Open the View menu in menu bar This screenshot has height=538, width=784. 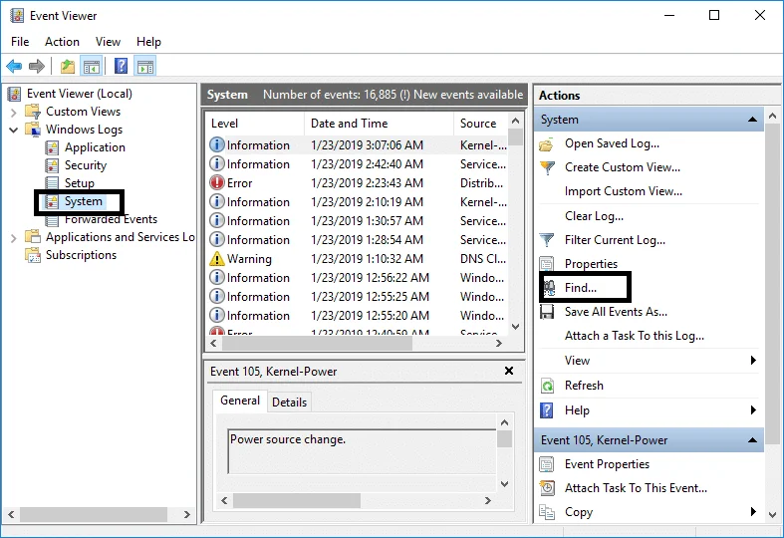108,42
